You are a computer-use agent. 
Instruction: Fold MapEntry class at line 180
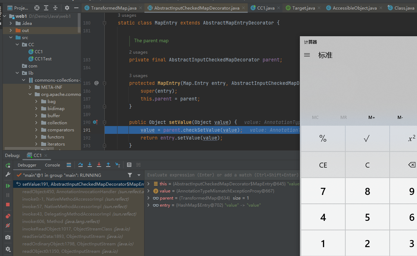click(104, 23)
